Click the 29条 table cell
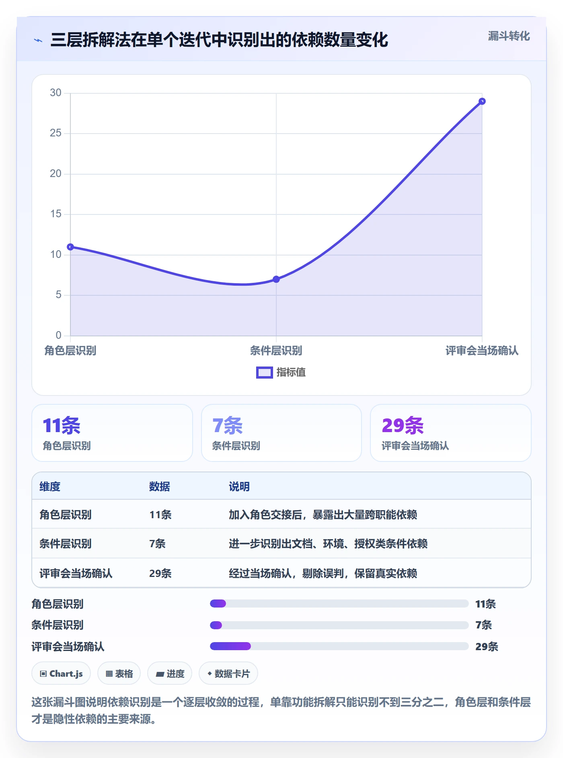 160,573
